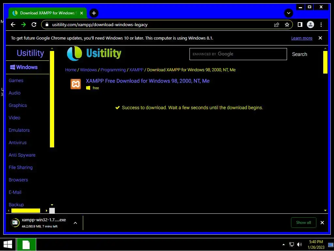Open File Sharing category
Screen dimensions: 334x251
click(21, 167)
